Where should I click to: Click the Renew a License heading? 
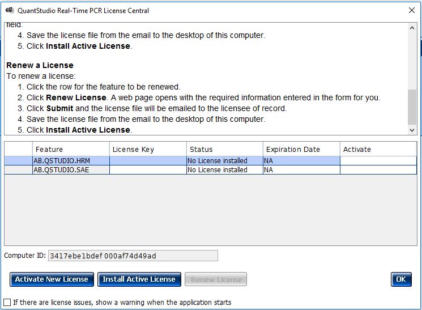tap(40, 65)
